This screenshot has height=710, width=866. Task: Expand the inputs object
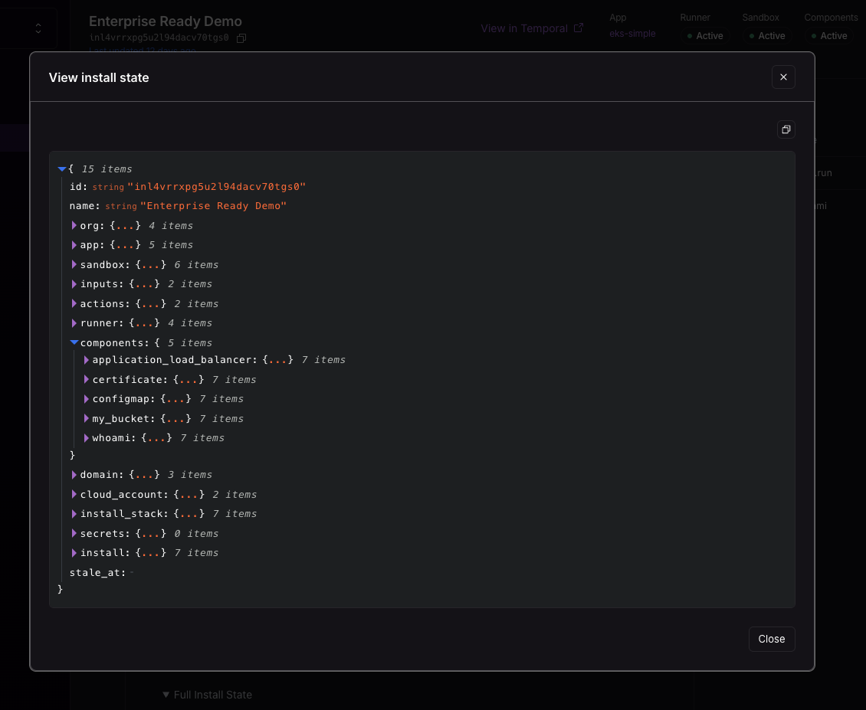74,284
